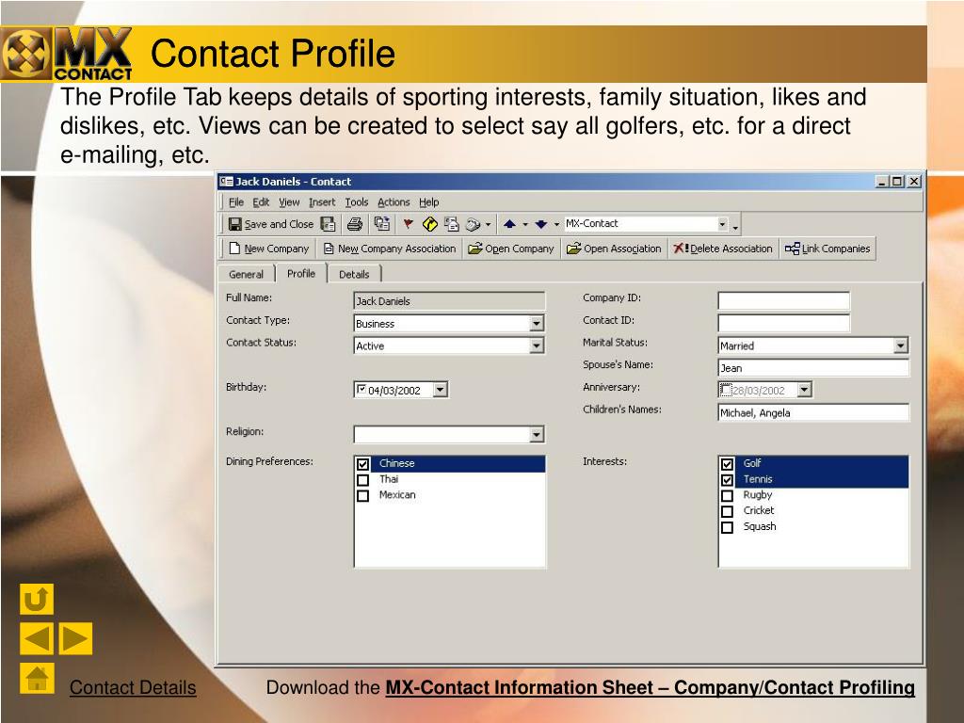Click toolbar options arrow after MX-Contact
The height and width of the screenshot is (723, 964).
(735, 226)
